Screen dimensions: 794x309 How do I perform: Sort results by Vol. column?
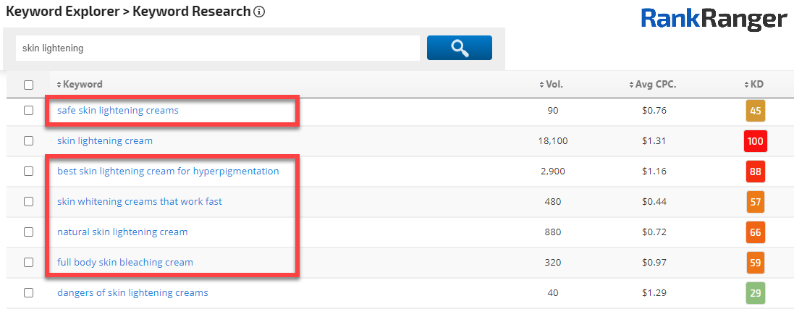tap(552, 85)
